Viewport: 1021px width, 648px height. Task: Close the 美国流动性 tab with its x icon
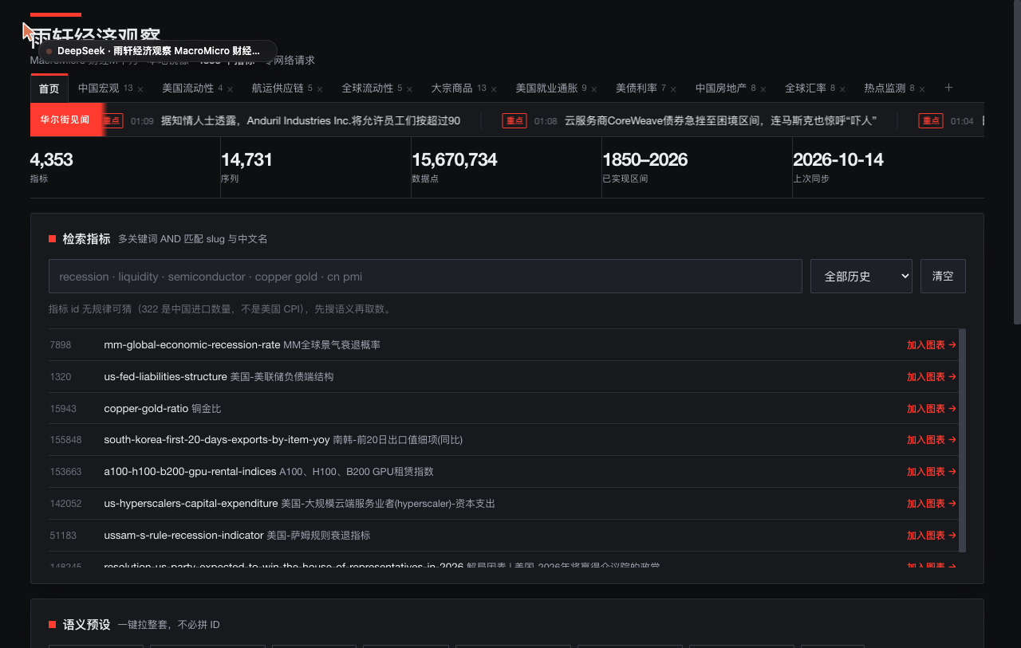point(230,88)
